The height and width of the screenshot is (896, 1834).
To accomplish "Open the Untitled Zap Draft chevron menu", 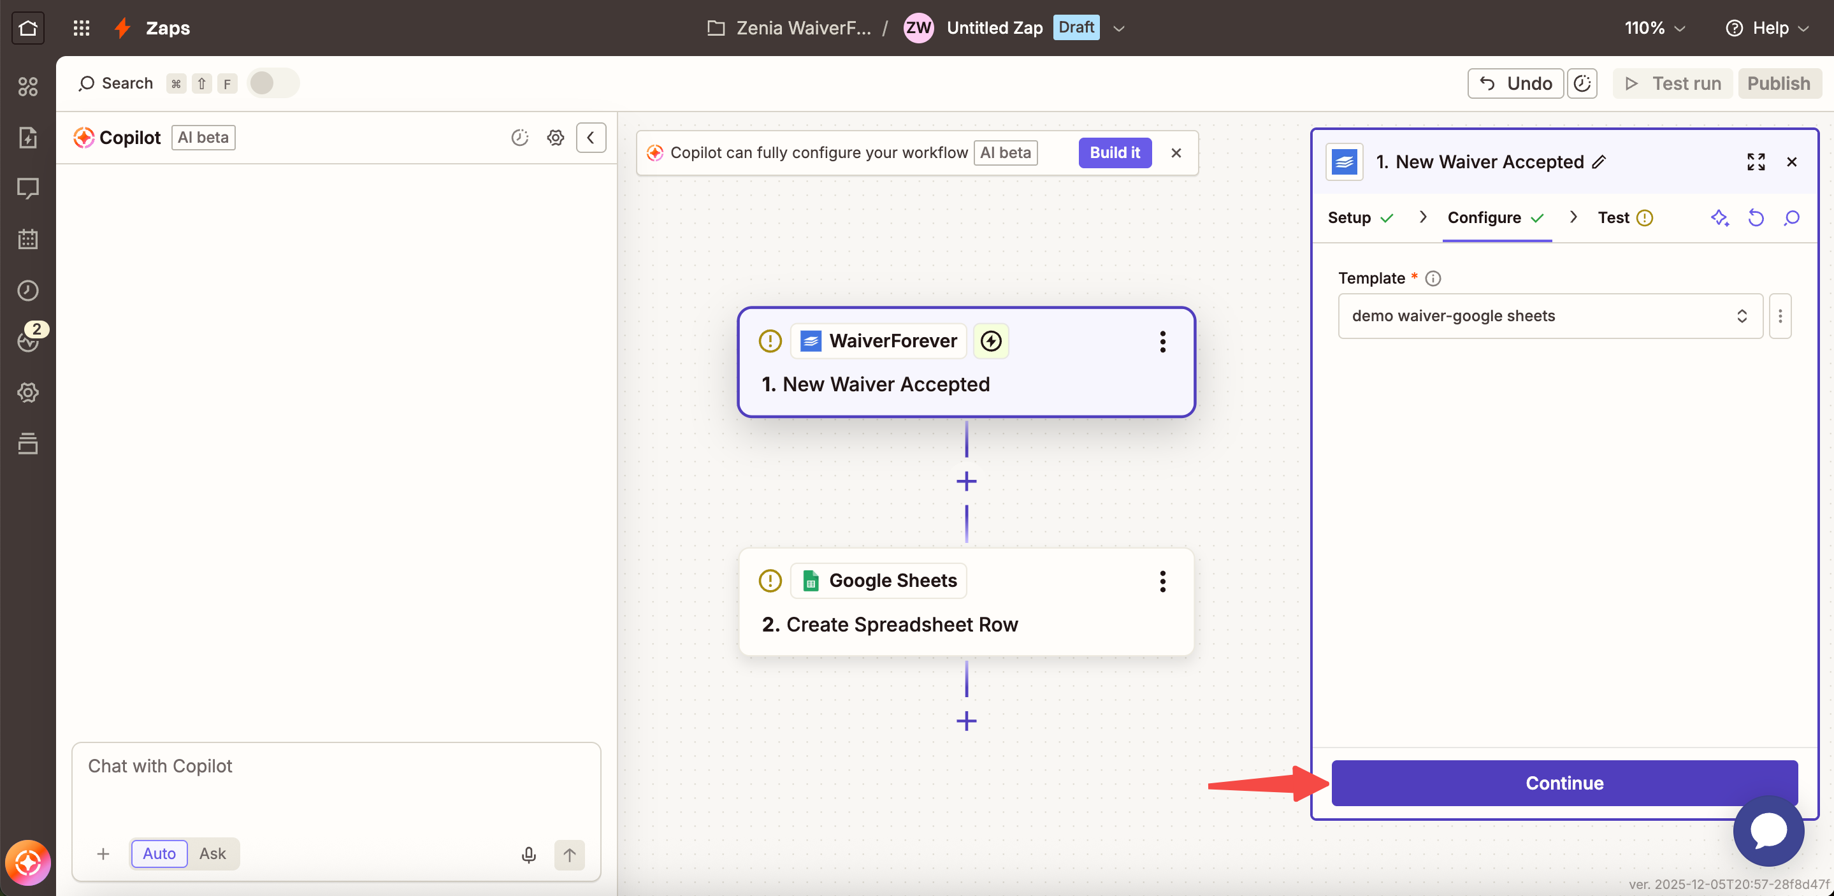I will [x=1118, y=29].
